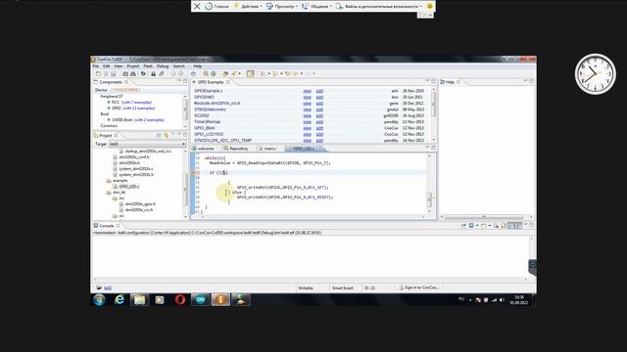Click the yellow smiley feedback icon
627x352 pixels.
pyautogui.click(x=429, y=7)
